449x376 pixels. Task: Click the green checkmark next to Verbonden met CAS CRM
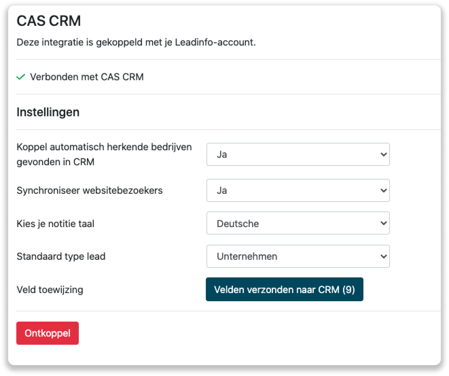click(21, 77)
